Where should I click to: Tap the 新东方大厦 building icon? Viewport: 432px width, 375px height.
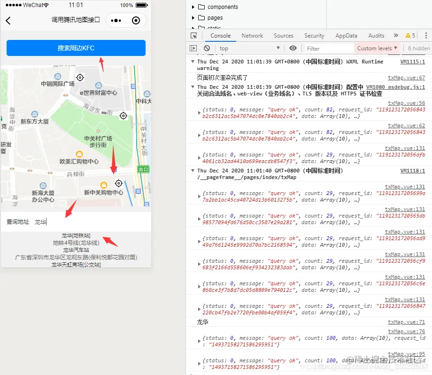[35, 114]
